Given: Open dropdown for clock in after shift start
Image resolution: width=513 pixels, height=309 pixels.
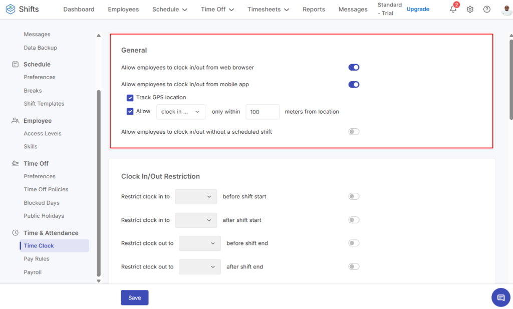Looking at the screenshot, I should click(x=196, y=220).
